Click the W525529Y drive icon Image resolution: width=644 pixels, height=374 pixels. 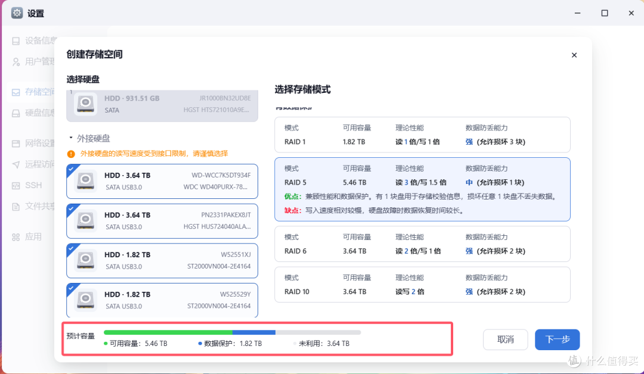(86, 300)
